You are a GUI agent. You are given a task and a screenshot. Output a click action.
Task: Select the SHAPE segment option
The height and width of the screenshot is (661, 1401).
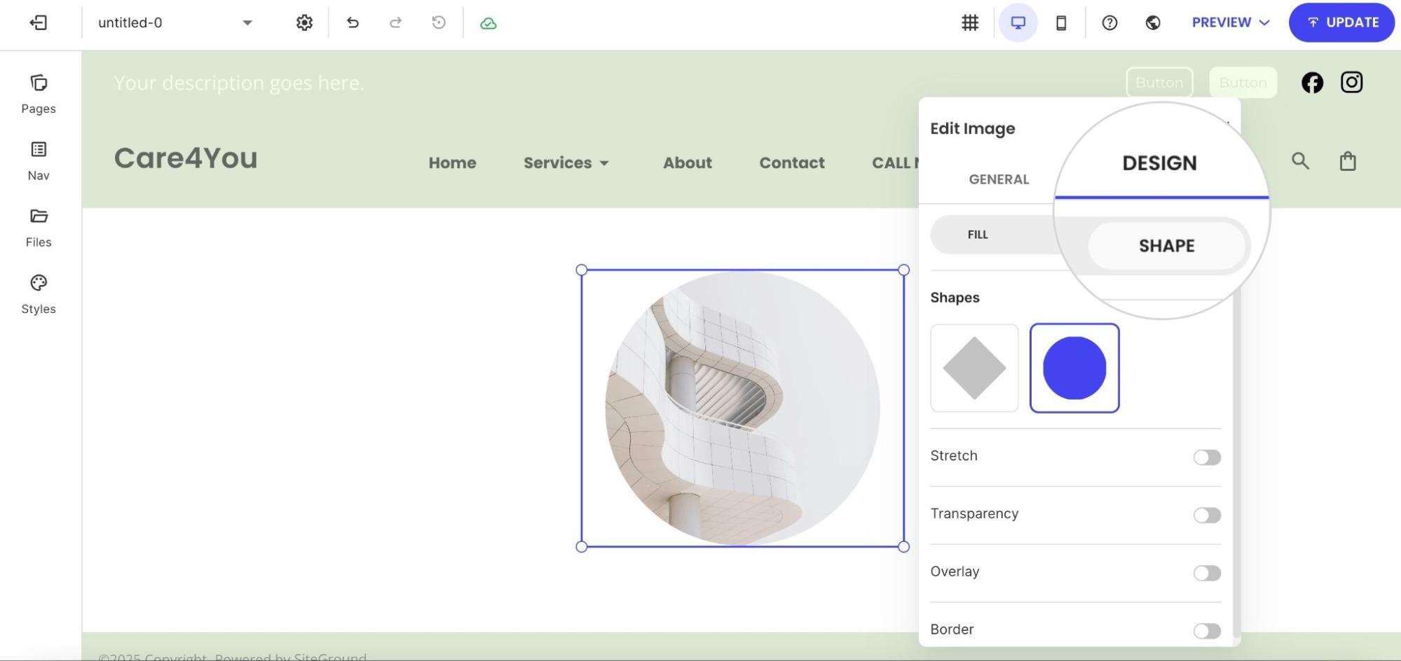[1167, 246]
